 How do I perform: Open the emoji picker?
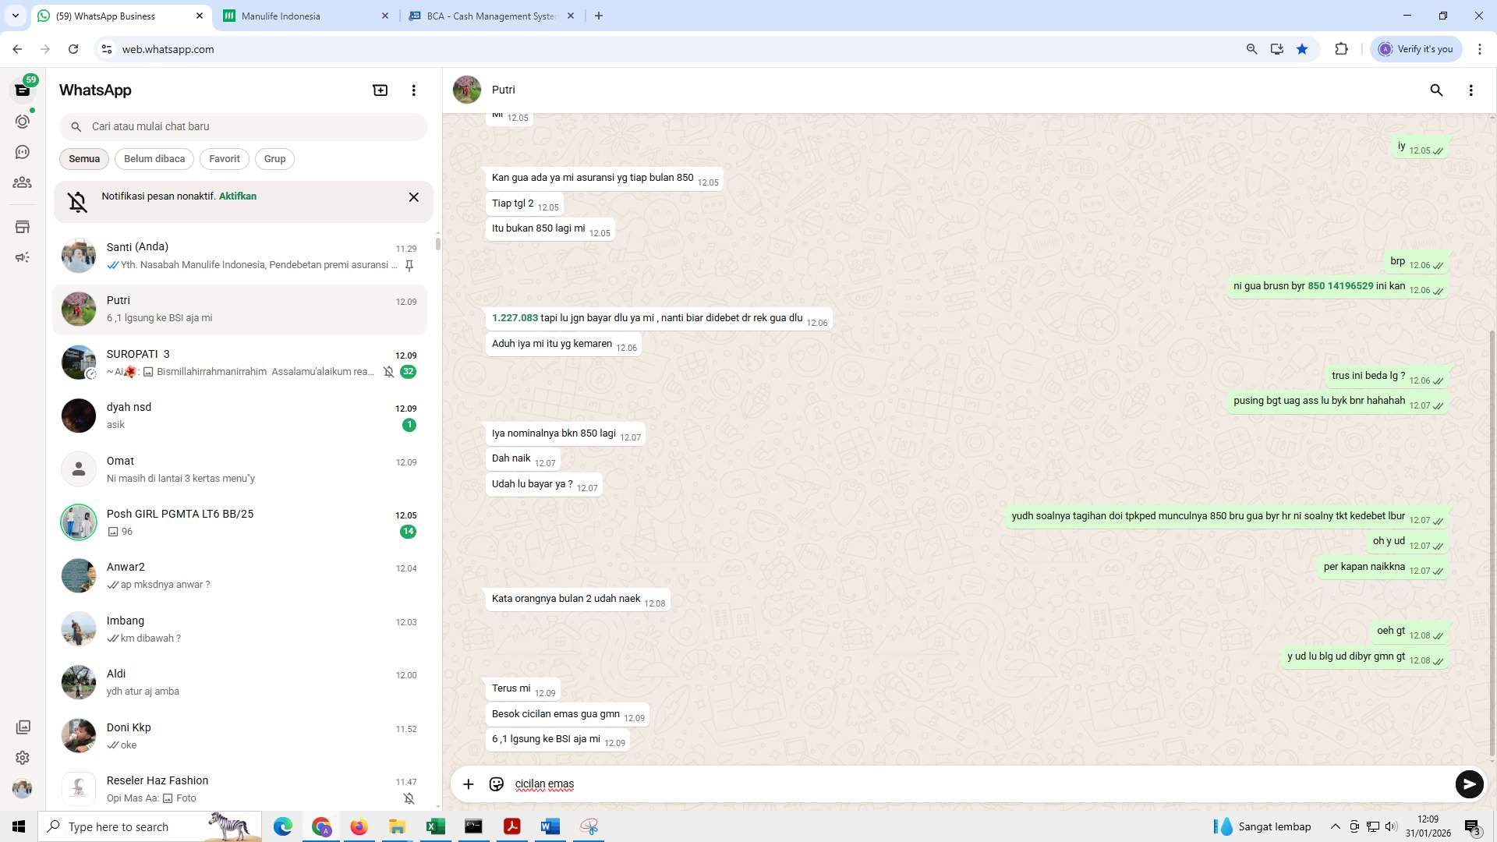tap(497, 784)
